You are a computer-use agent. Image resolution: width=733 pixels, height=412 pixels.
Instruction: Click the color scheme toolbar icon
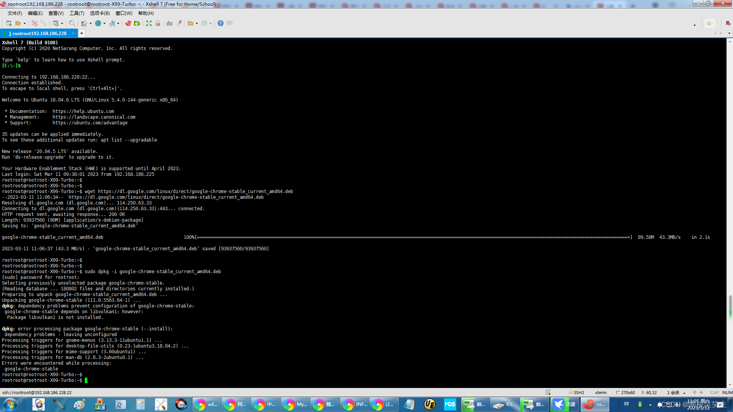84,23
